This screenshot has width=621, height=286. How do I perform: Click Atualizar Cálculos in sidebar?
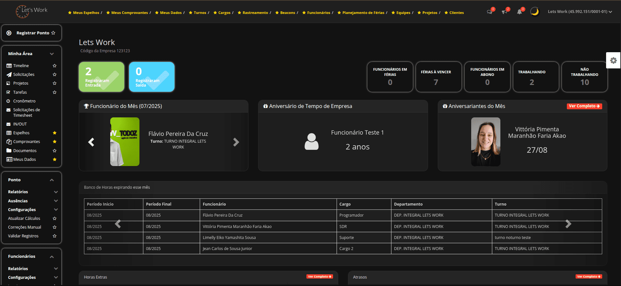click(x=24, y=218)
